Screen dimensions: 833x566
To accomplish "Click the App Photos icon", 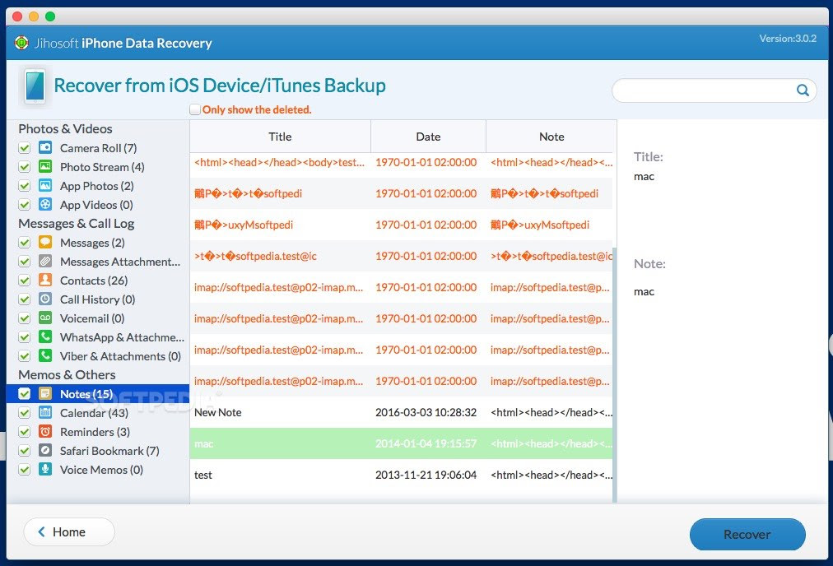I will click(x=45, y=186).
